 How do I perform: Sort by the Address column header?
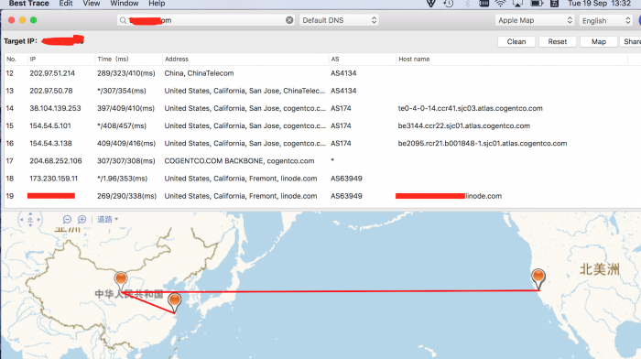245,59
